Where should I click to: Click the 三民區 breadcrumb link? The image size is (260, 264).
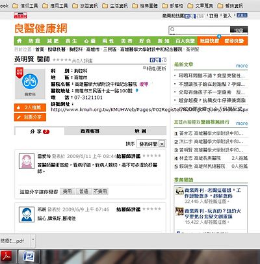pos(110,49)
